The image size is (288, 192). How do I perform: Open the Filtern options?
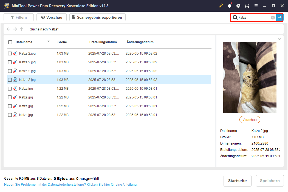(x=18, y=17)
